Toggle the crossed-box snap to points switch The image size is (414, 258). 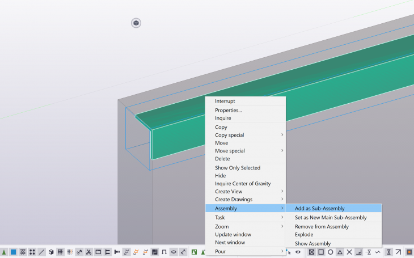click(311, 252)
